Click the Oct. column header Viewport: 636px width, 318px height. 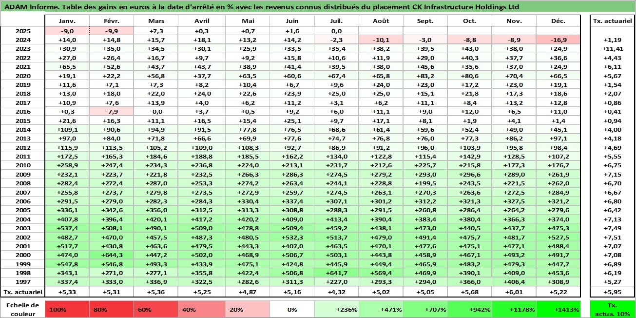469,21
